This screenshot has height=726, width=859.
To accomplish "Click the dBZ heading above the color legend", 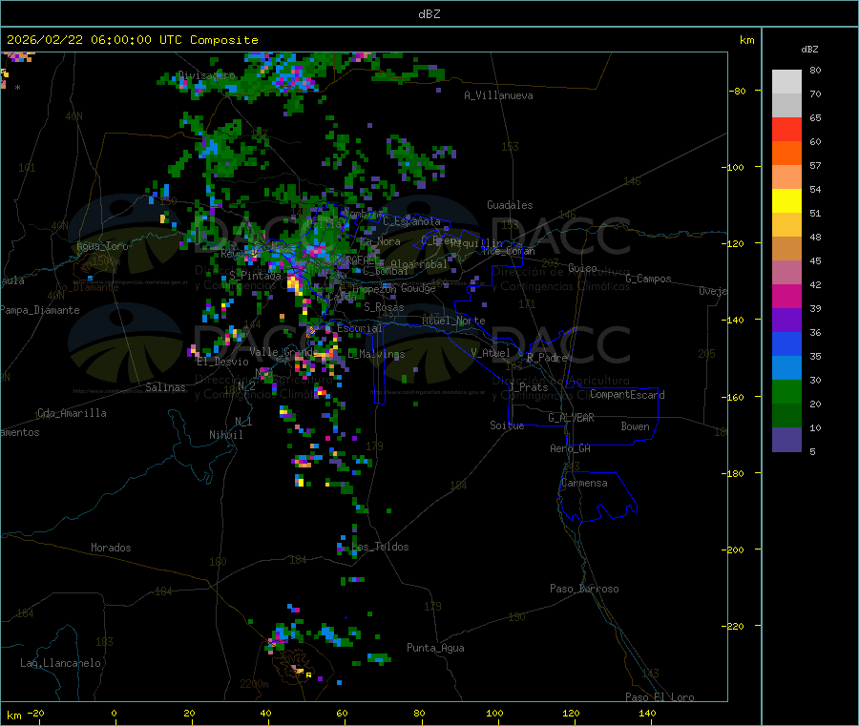I will (x=809, y=50).
